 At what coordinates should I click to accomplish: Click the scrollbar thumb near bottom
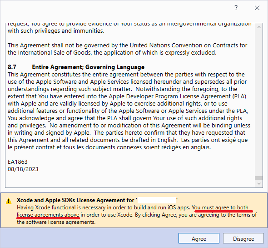259,178
